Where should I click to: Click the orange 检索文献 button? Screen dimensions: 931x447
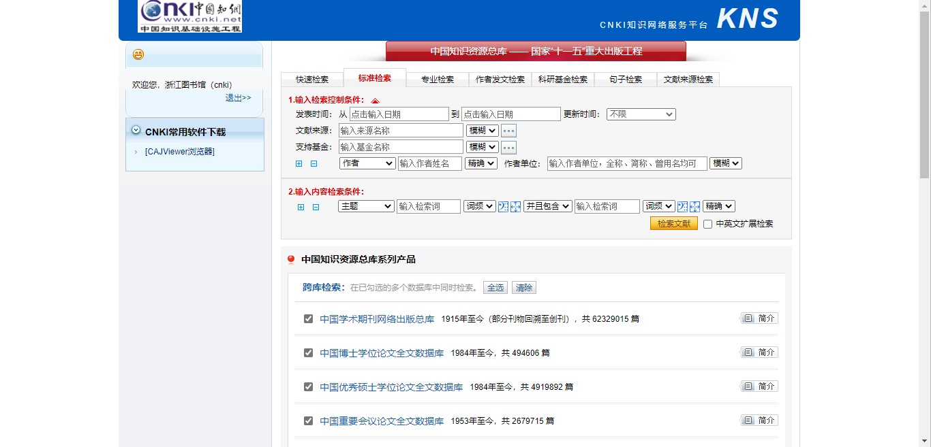674,224
